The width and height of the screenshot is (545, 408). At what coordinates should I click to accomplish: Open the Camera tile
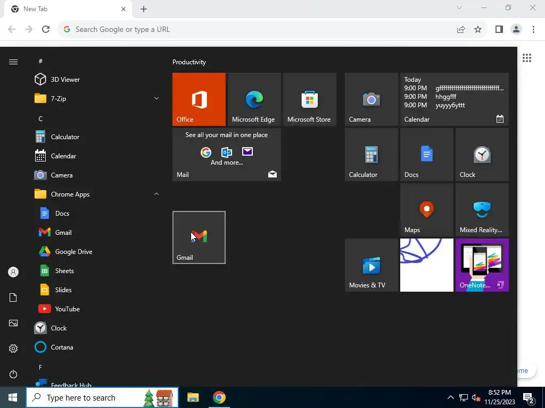click(371, 99)
